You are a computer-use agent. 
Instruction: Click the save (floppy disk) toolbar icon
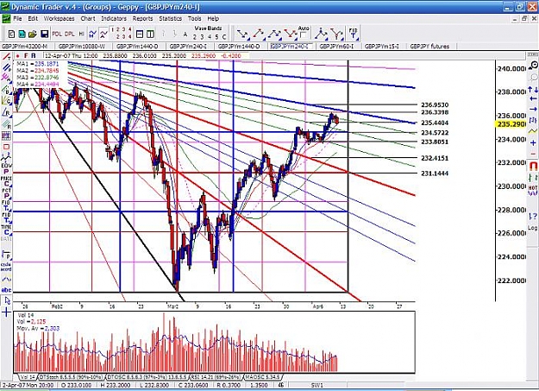click(44, 34)
